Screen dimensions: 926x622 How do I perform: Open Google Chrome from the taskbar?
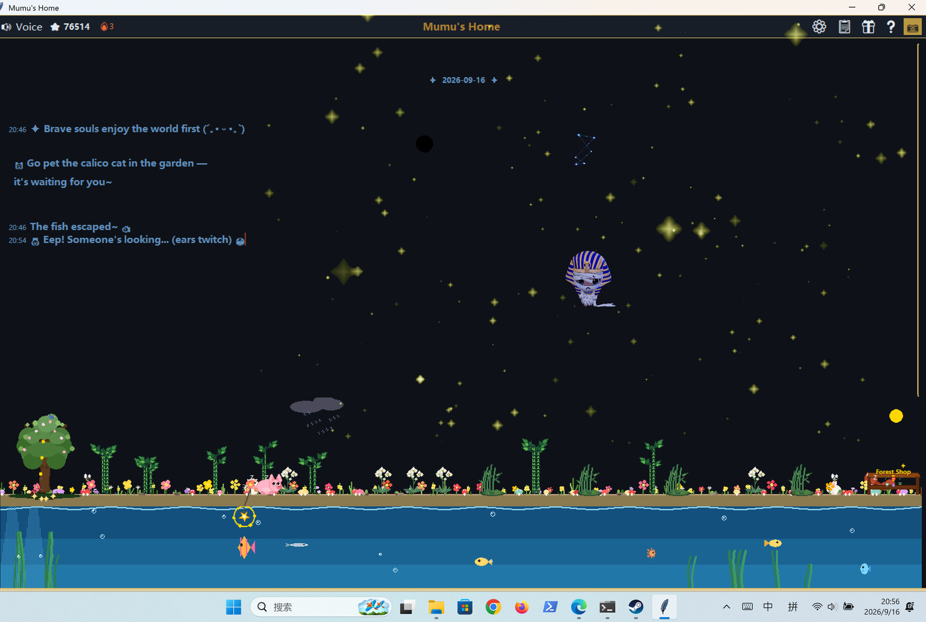click(x=493, y=607)
